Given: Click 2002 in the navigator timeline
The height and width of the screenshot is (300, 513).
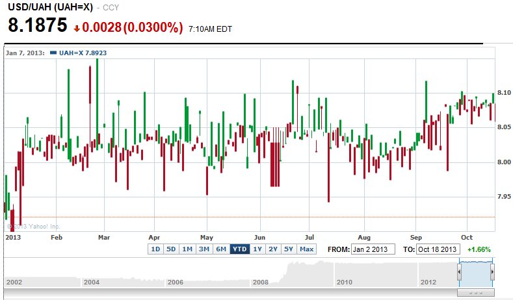Looking at the screenshot, I should click(14, 282).
